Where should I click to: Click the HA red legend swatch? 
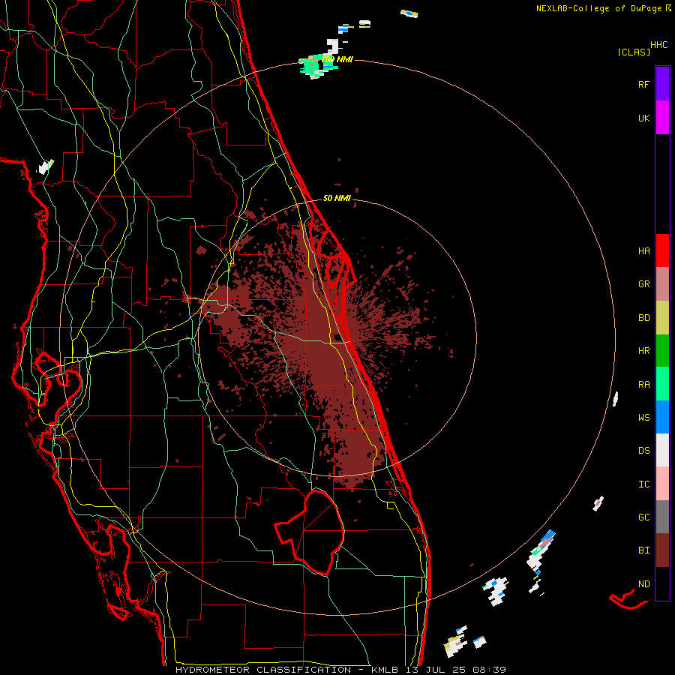point(662,250)
